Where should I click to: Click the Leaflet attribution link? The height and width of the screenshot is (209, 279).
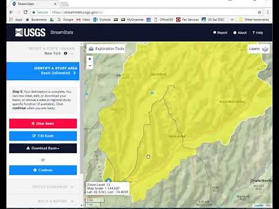point(259,206)
